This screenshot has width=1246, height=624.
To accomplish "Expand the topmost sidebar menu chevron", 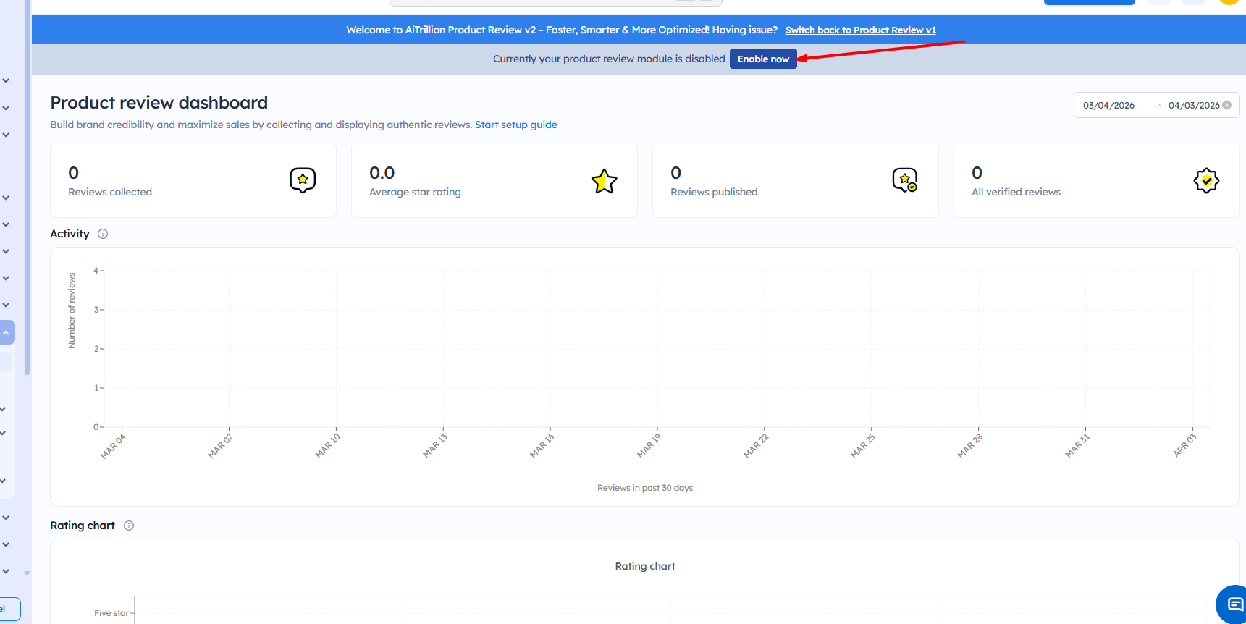I will click(x=6, y=81).
